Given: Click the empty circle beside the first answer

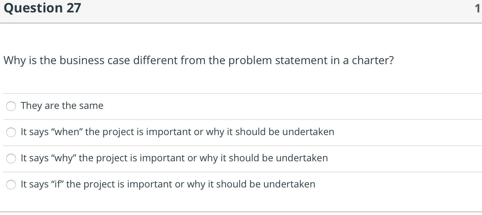Looking at the screenshot, I should tap(11, 106).
